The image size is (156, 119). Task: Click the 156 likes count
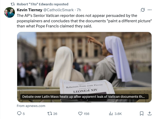click(86, 113)
